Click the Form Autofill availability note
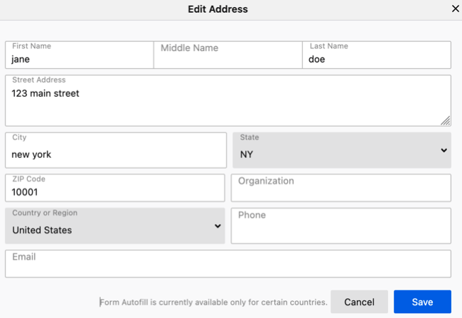 [213, 302]
